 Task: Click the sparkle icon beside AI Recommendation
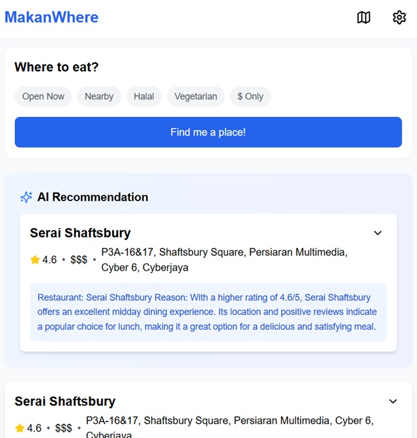(26, 197)
